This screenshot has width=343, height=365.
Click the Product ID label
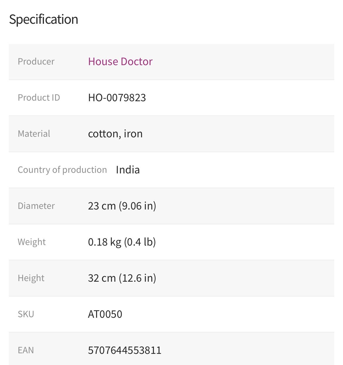pyautogui.click(x=39, y=98)
